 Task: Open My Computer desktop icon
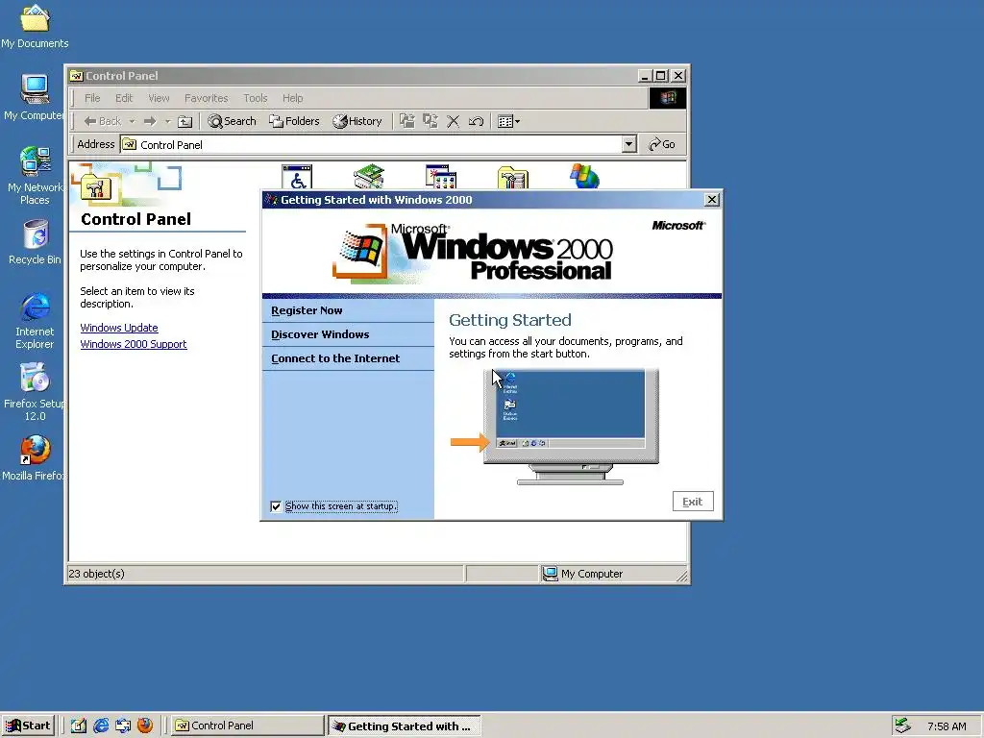tap(35, 97)
